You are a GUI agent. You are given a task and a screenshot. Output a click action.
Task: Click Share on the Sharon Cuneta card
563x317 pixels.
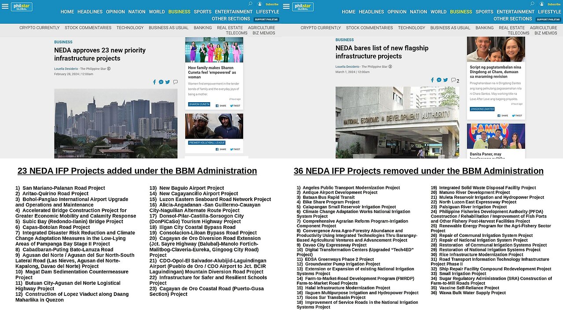coord(221,106)
